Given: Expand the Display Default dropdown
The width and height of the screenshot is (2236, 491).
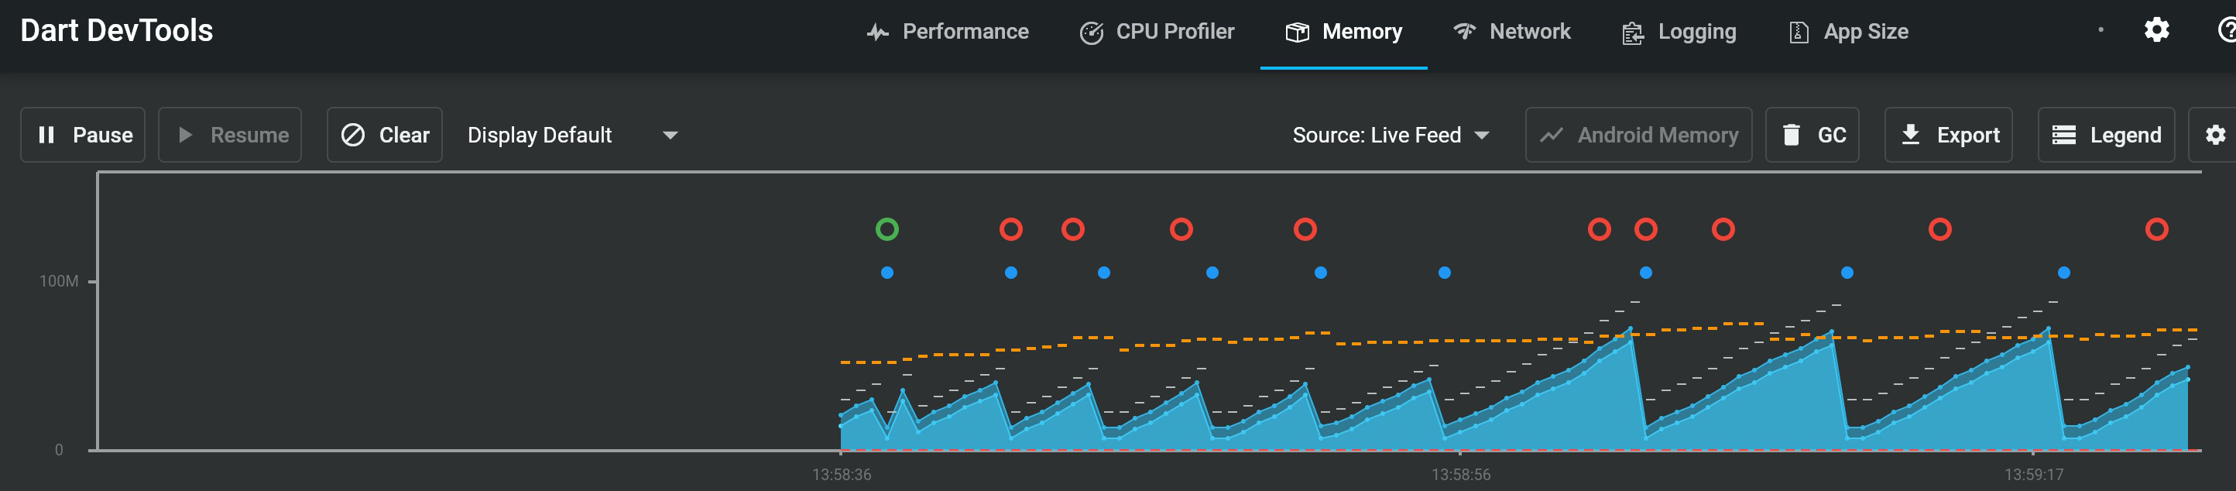Looking at the screenshot, I should click(x=573, y=136).
